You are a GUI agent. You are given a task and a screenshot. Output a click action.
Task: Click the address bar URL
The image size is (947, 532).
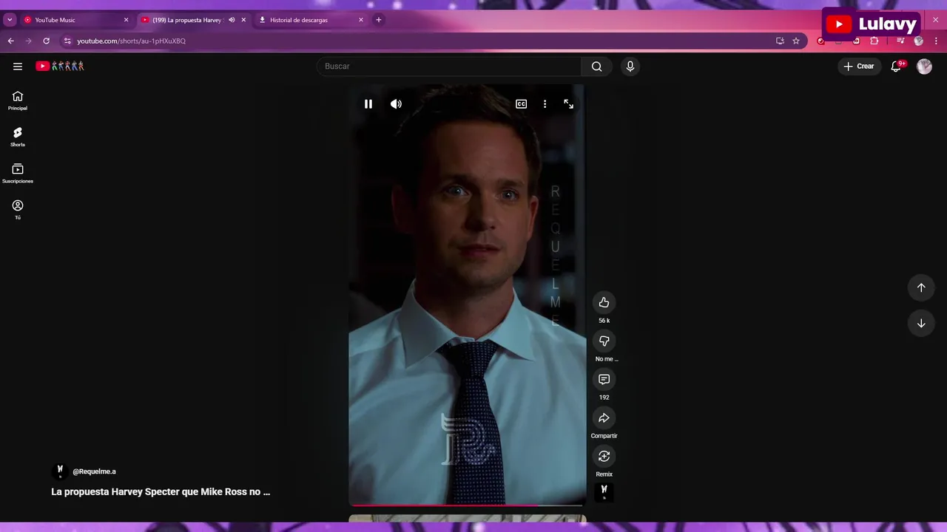[x=131, y=41]
